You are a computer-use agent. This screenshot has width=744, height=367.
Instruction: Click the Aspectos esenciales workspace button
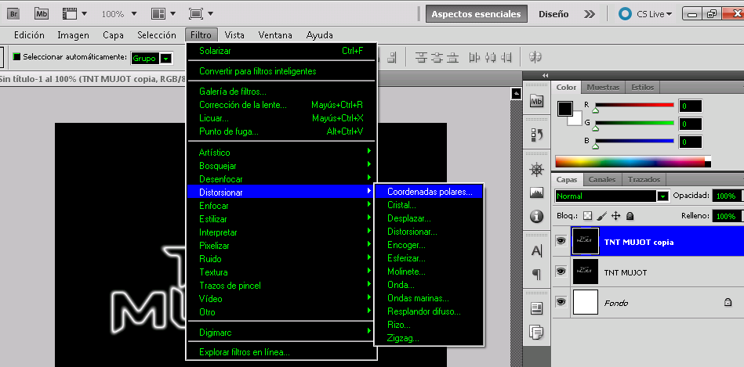tap(475, 14)
